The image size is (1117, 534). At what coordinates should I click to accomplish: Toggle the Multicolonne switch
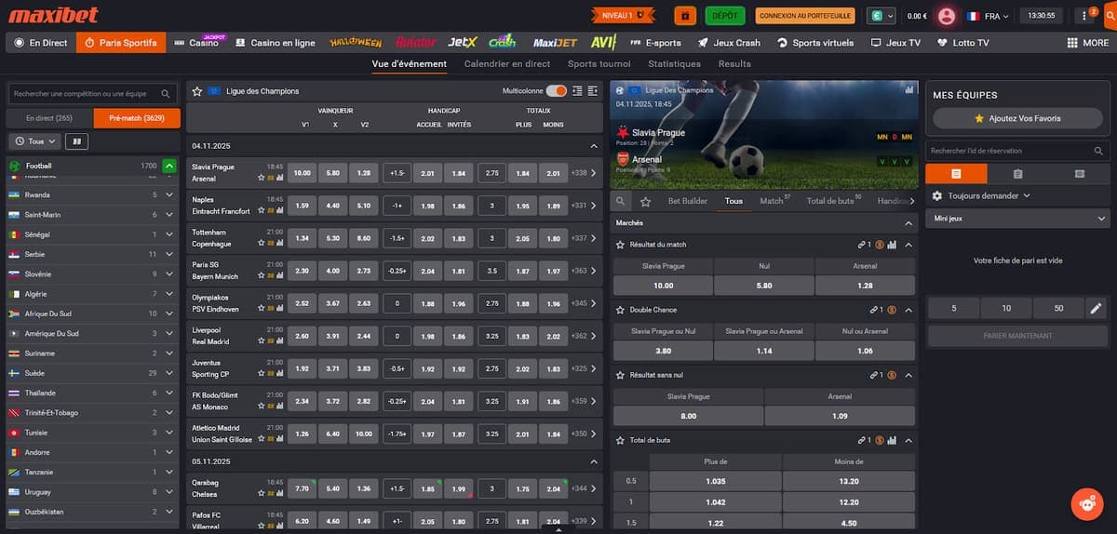557,90
